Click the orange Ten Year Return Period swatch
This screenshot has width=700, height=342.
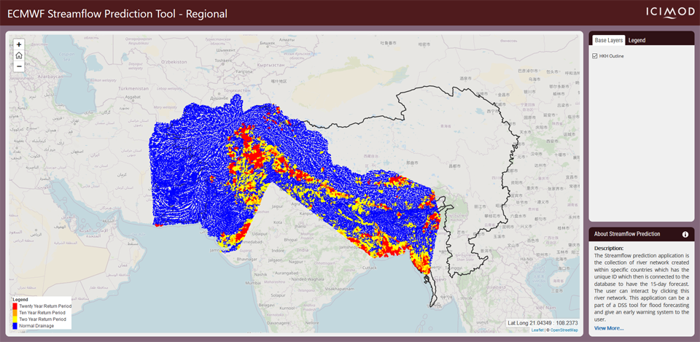pyautogui.click(x=15, y=313)
